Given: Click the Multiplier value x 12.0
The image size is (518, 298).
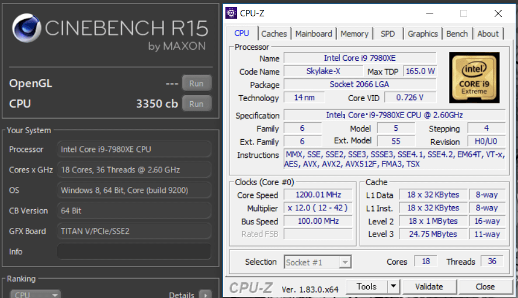Looking at the screenshot, I should (318, 208).
